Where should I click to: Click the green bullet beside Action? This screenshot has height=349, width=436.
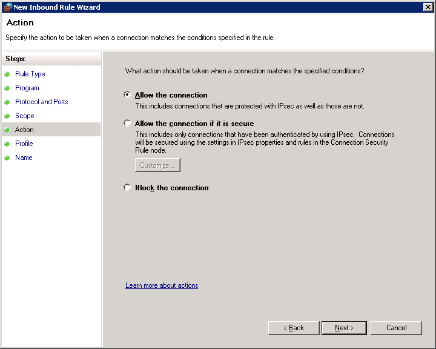(x=7, y=130)
